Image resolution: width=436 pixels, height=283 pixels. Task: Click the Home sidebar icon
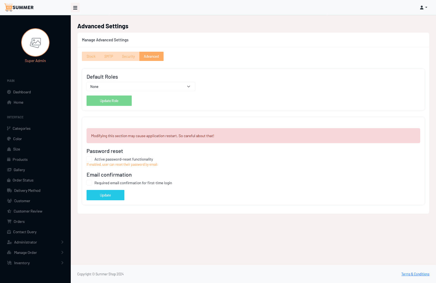9,102
